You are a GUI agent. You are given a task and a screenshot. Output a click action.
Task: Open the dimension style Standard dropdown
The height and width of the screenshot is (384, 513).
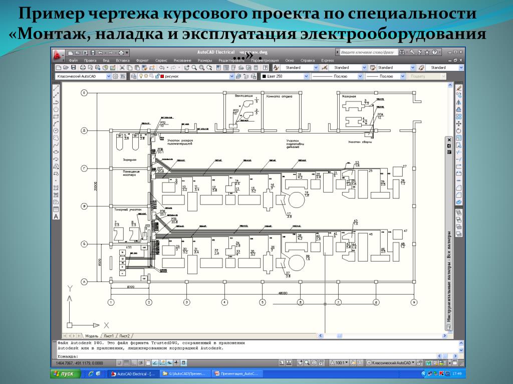coord(364,67)
